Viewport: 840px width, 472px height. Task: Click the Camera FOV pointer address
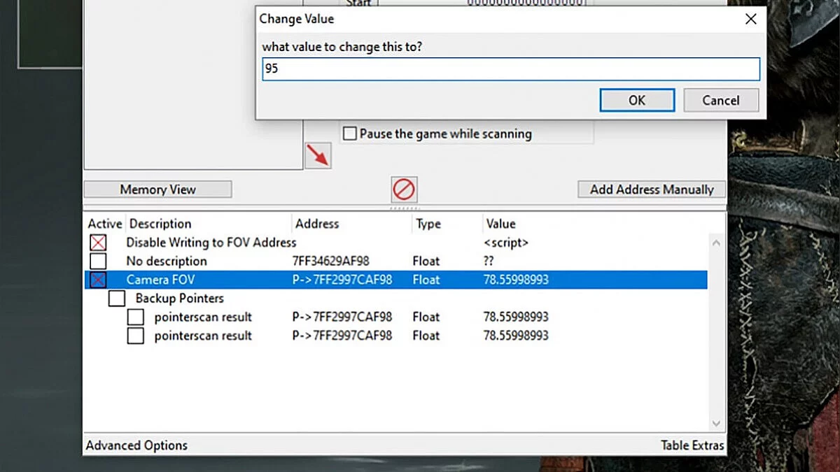point(342,280)
